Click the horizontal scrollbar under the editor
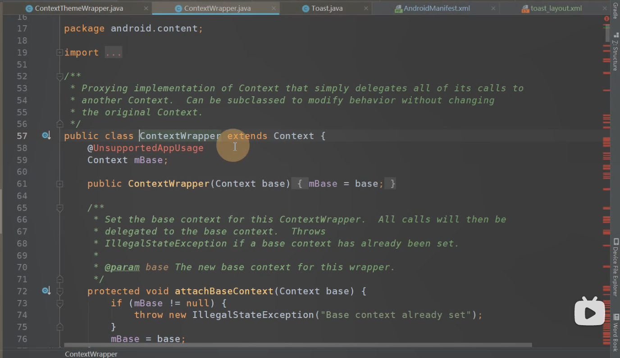This screenshot has width=620, height=358. tap(298, 345)
